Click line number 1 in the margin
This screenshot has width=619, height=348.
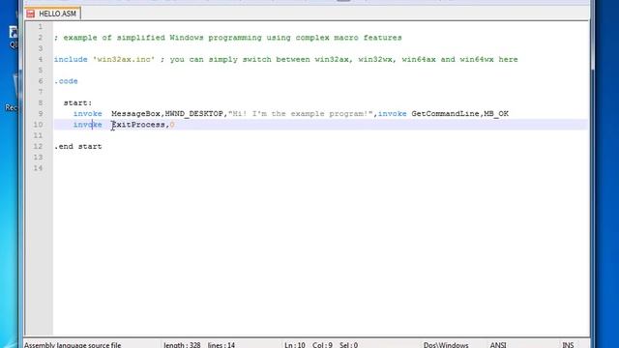(x=41, y=27)
